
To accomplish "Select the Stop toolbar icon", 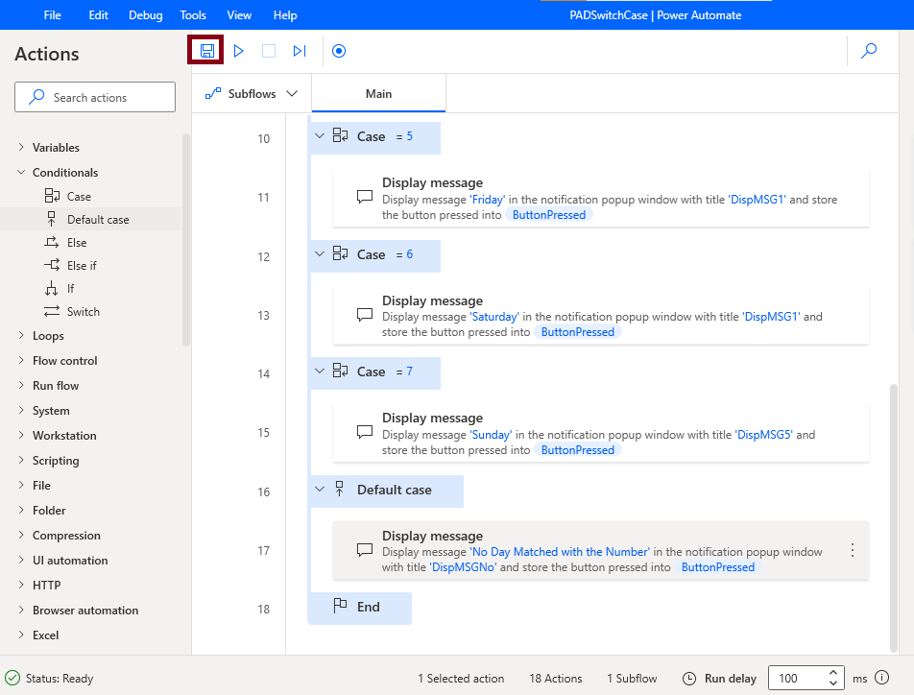I will pos(269,50).
